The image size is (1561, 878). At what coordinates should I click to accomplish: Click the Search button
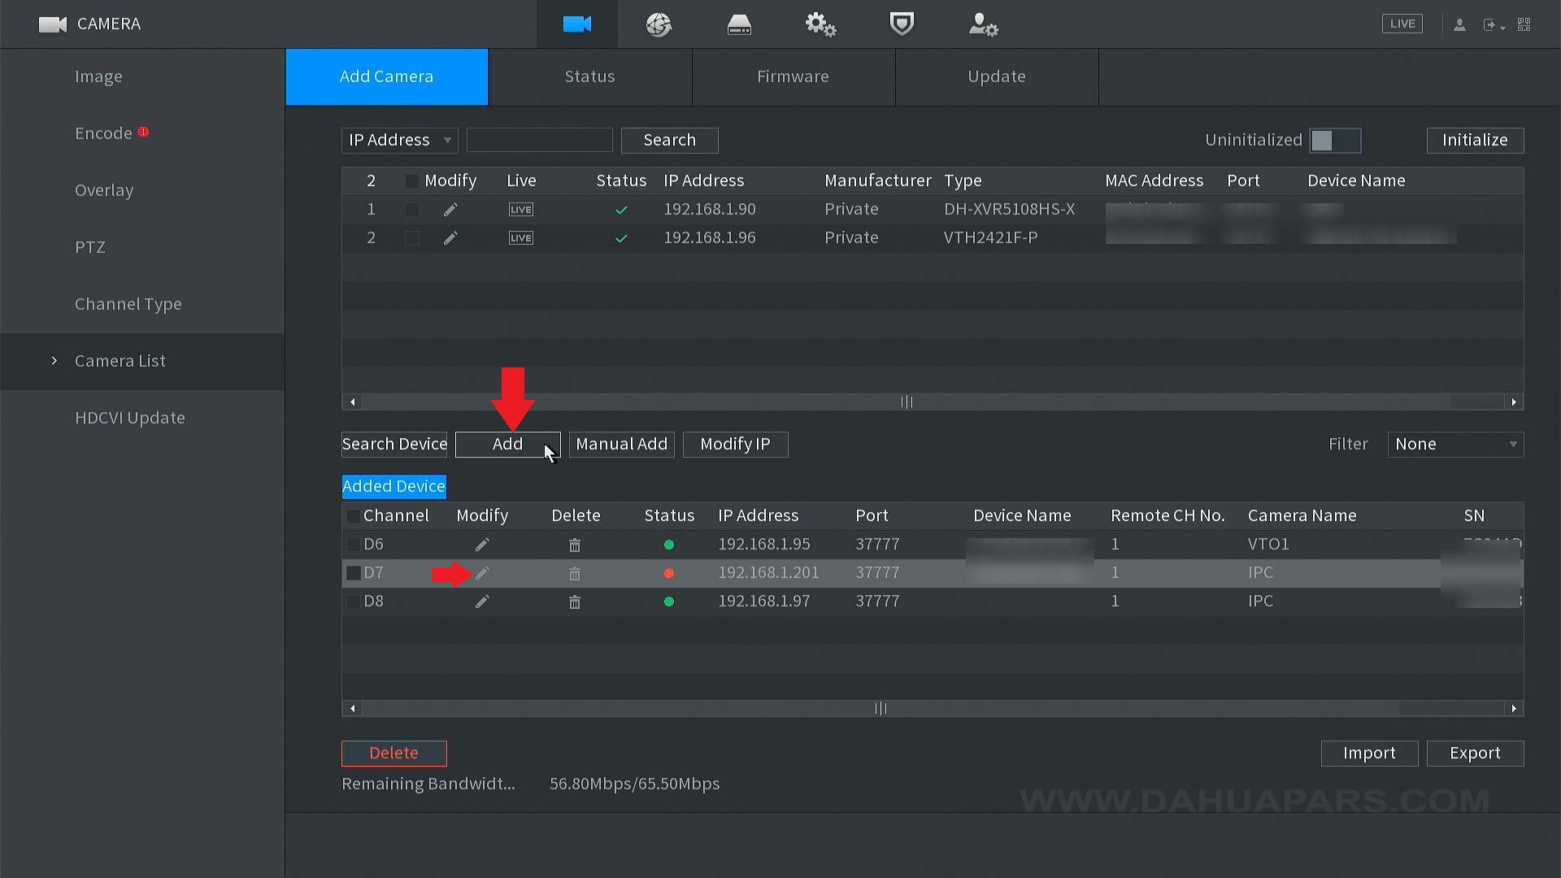click(x=670, y=140)
